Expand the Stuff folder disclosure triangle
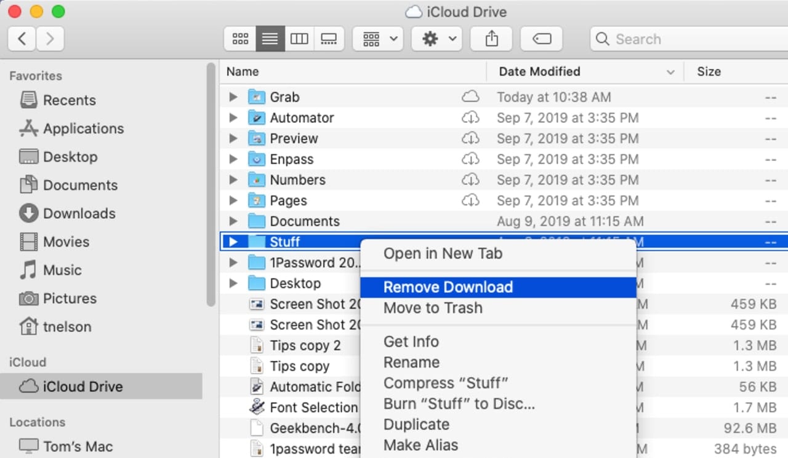This screenshot has width=788, height=458. coord(233,242)
